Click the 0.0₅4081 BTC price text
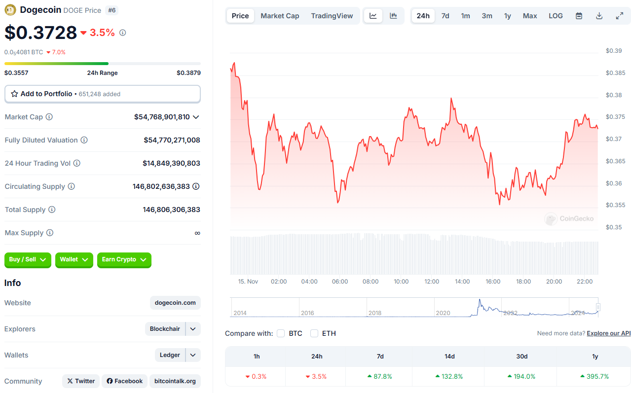The image size is (631, 393). coord(24,52)
